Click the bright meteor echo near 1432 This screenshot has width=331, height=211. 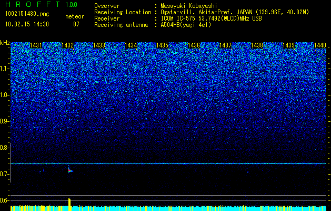tap(70, 170)
